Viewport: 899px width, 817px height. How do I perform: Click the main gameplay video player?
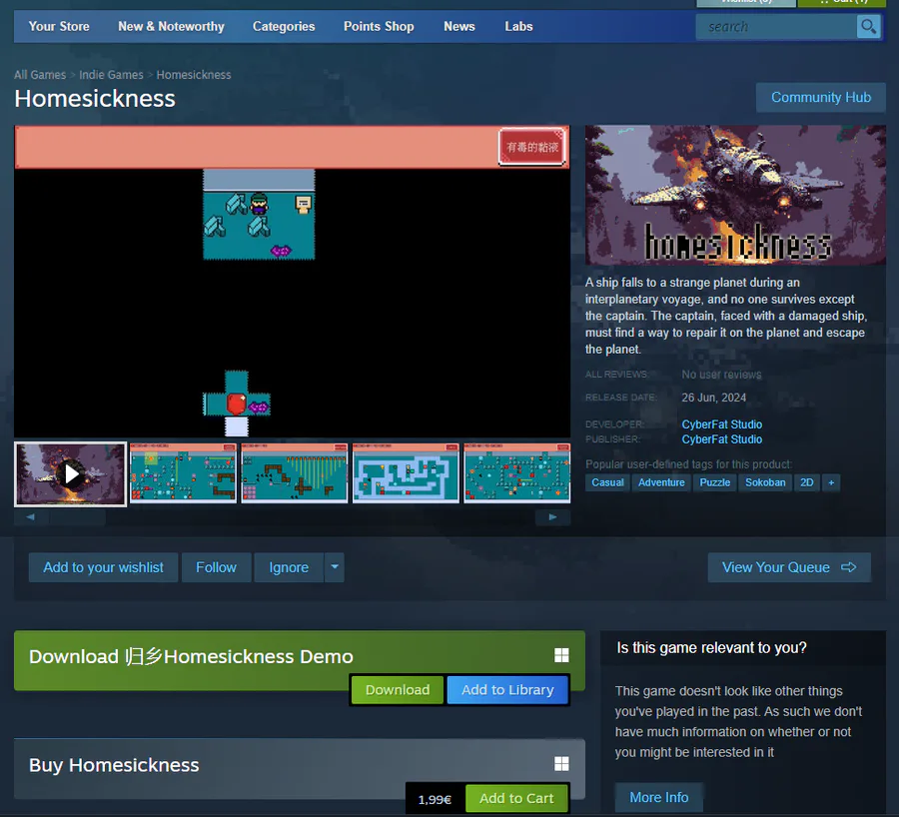pos(293,282)
